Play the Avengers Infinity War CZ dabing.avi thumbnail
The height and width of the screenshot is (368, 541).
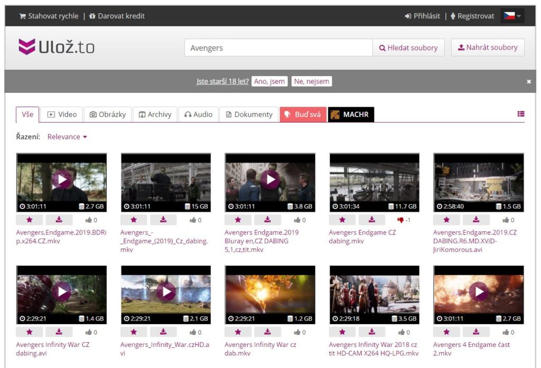pyautogui.click(x=61, y=295)
